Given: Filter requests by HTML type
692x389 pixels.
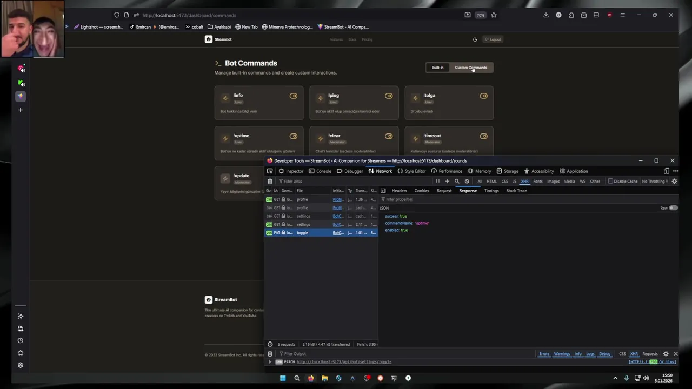Looking at the screenshot, I should pyautogui.click(x=491, y=182).
